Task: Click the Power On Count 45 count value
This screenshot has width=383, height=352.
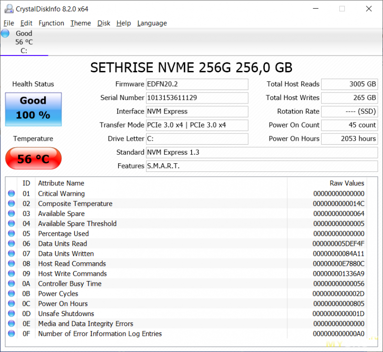Action: pos(349,125)
